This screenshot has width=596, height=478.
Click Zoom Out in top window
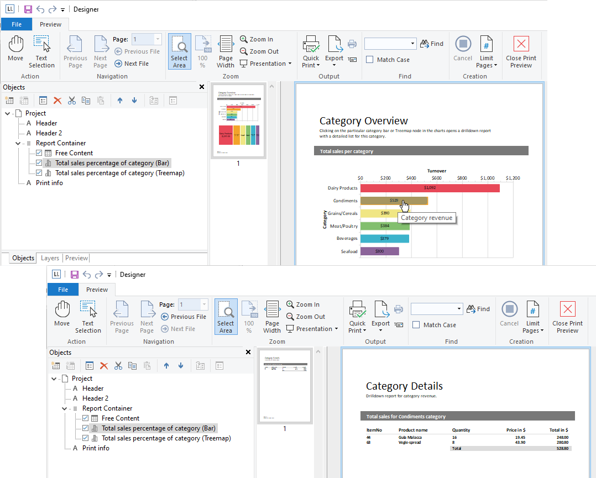click(259, 51)
